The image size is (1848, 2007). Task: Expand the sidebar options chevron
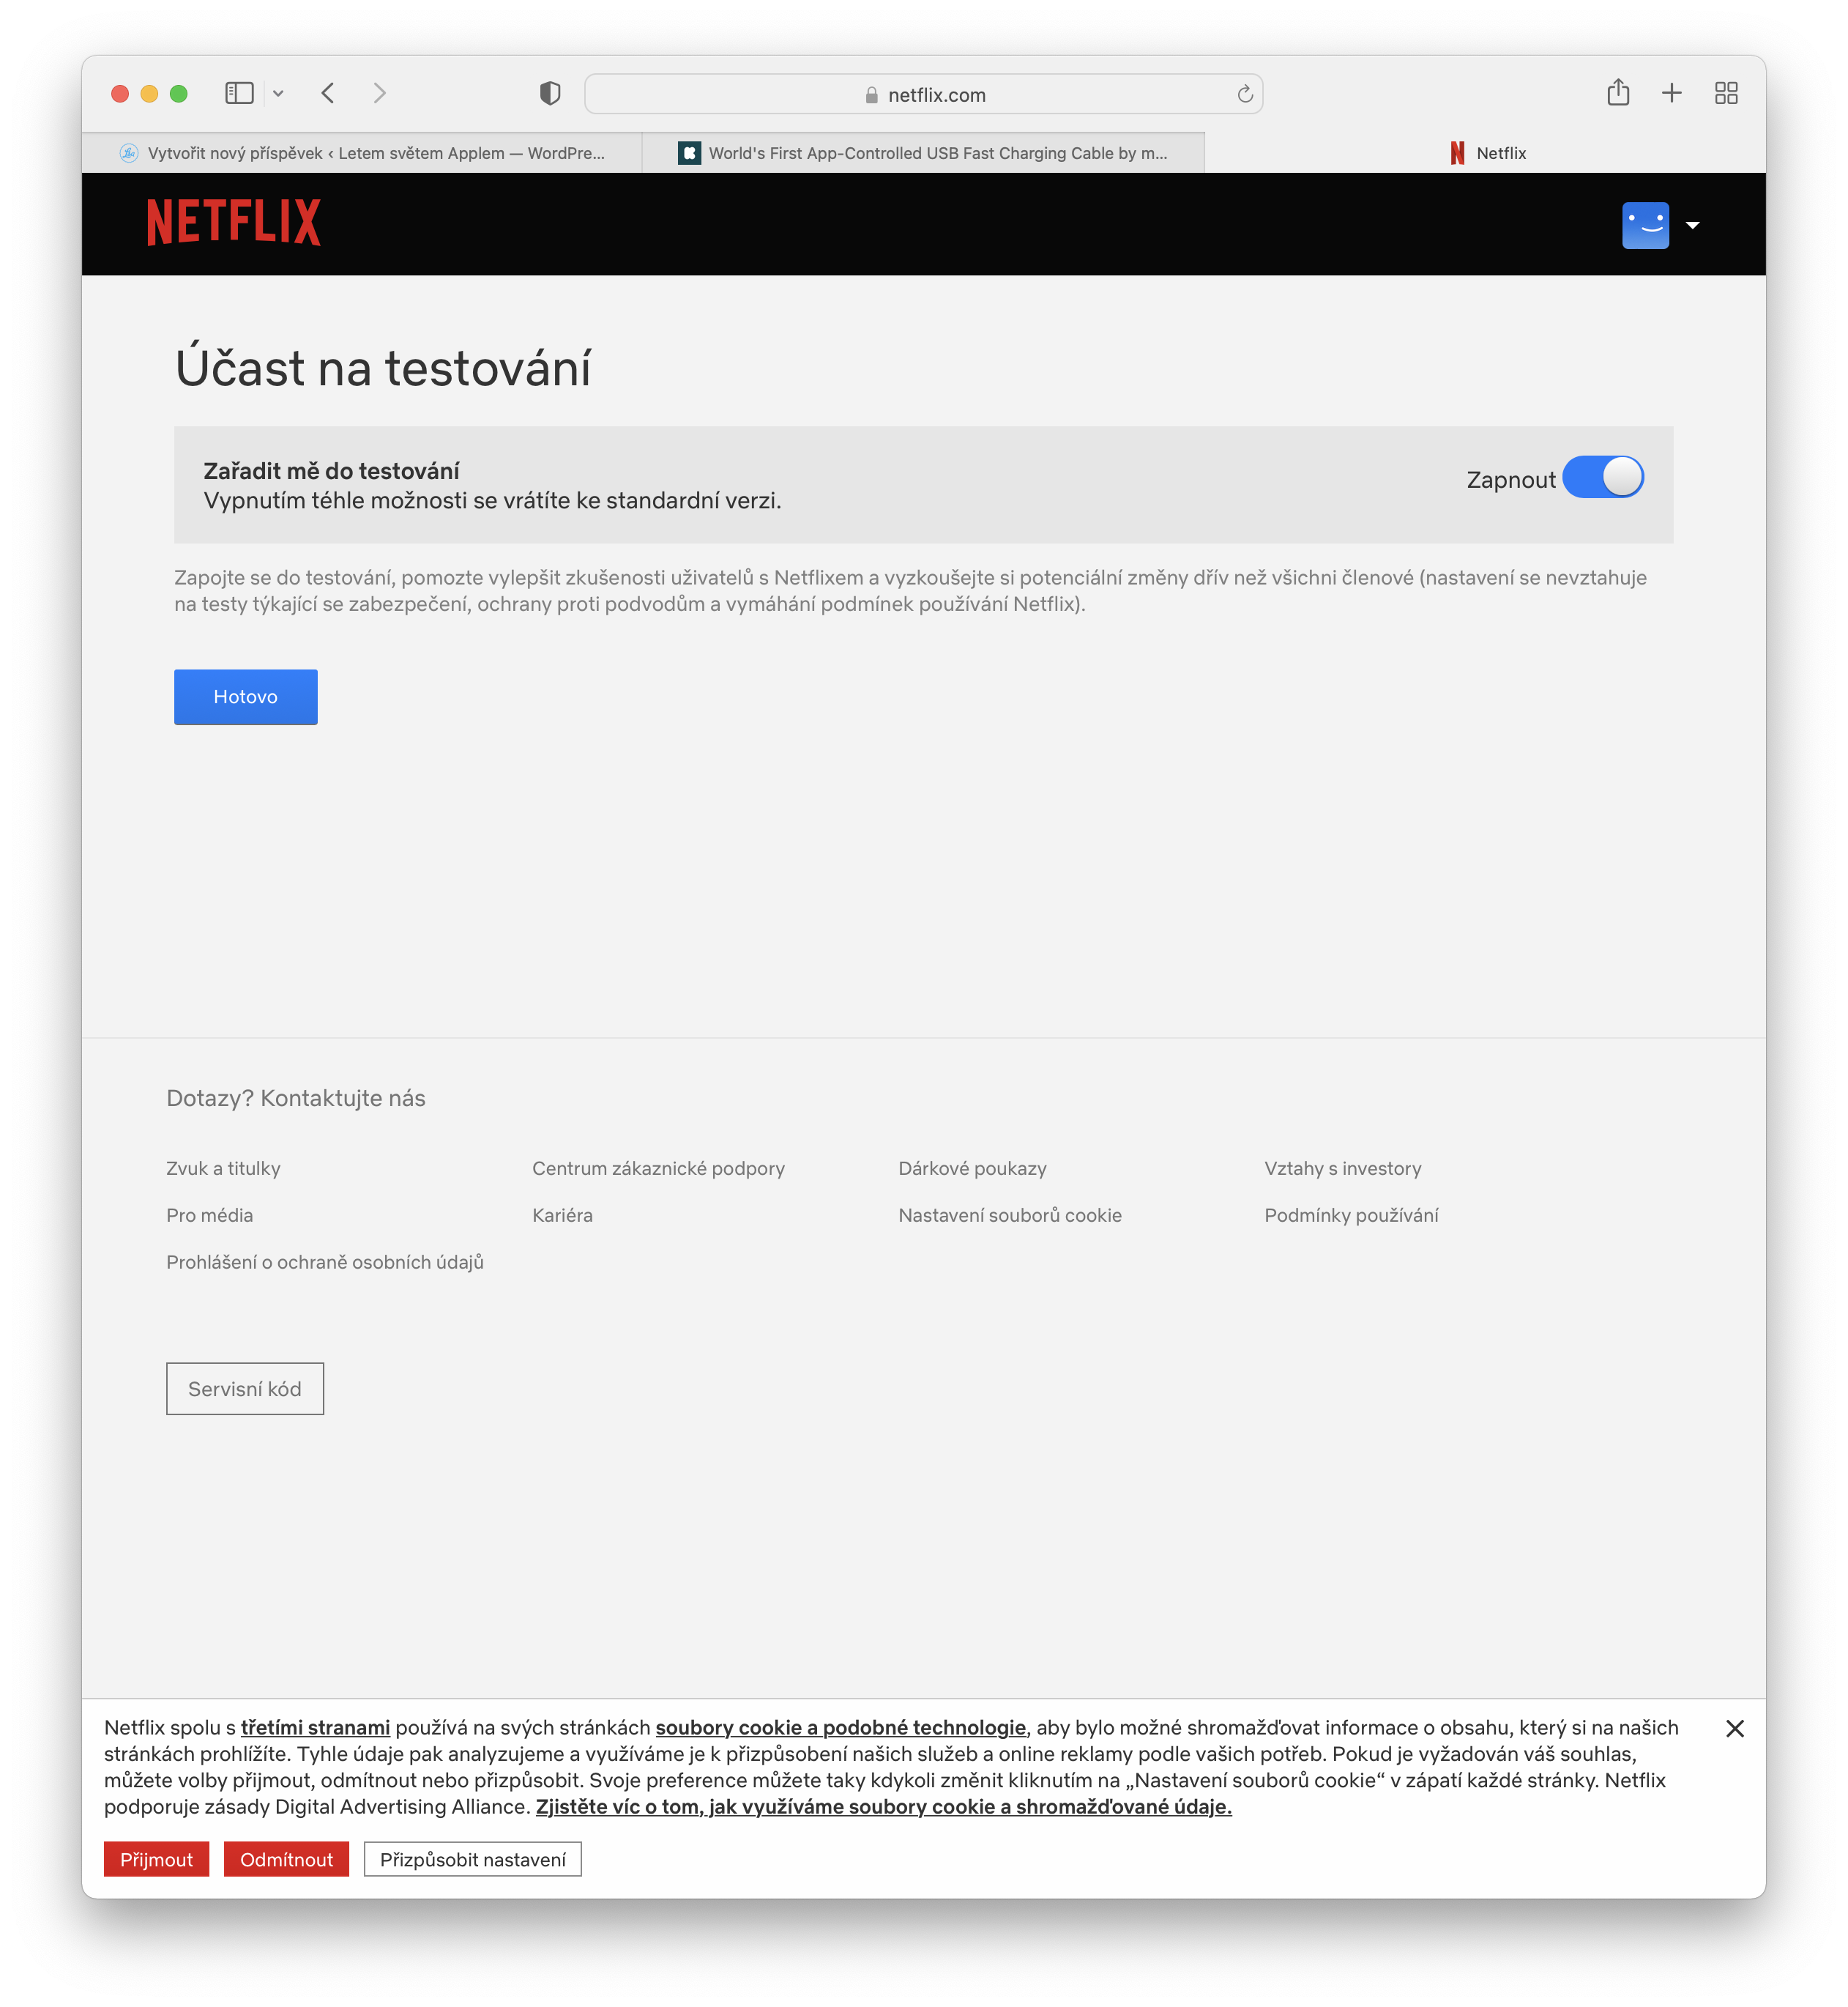(x=279, y=94)
